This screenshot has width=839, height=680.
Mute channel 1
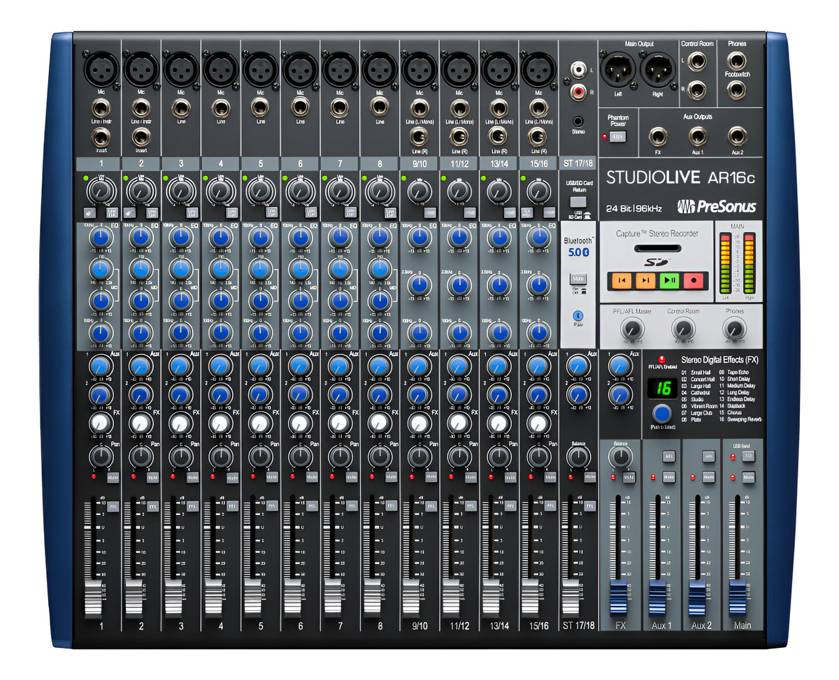(x=113, y=478)
